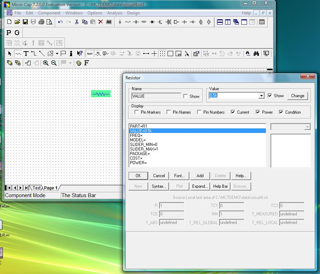Screen dimensions: 320x274
Task: Select the PART=R1 attribute line
Action: pyautogui.click(x=197, y=126)
